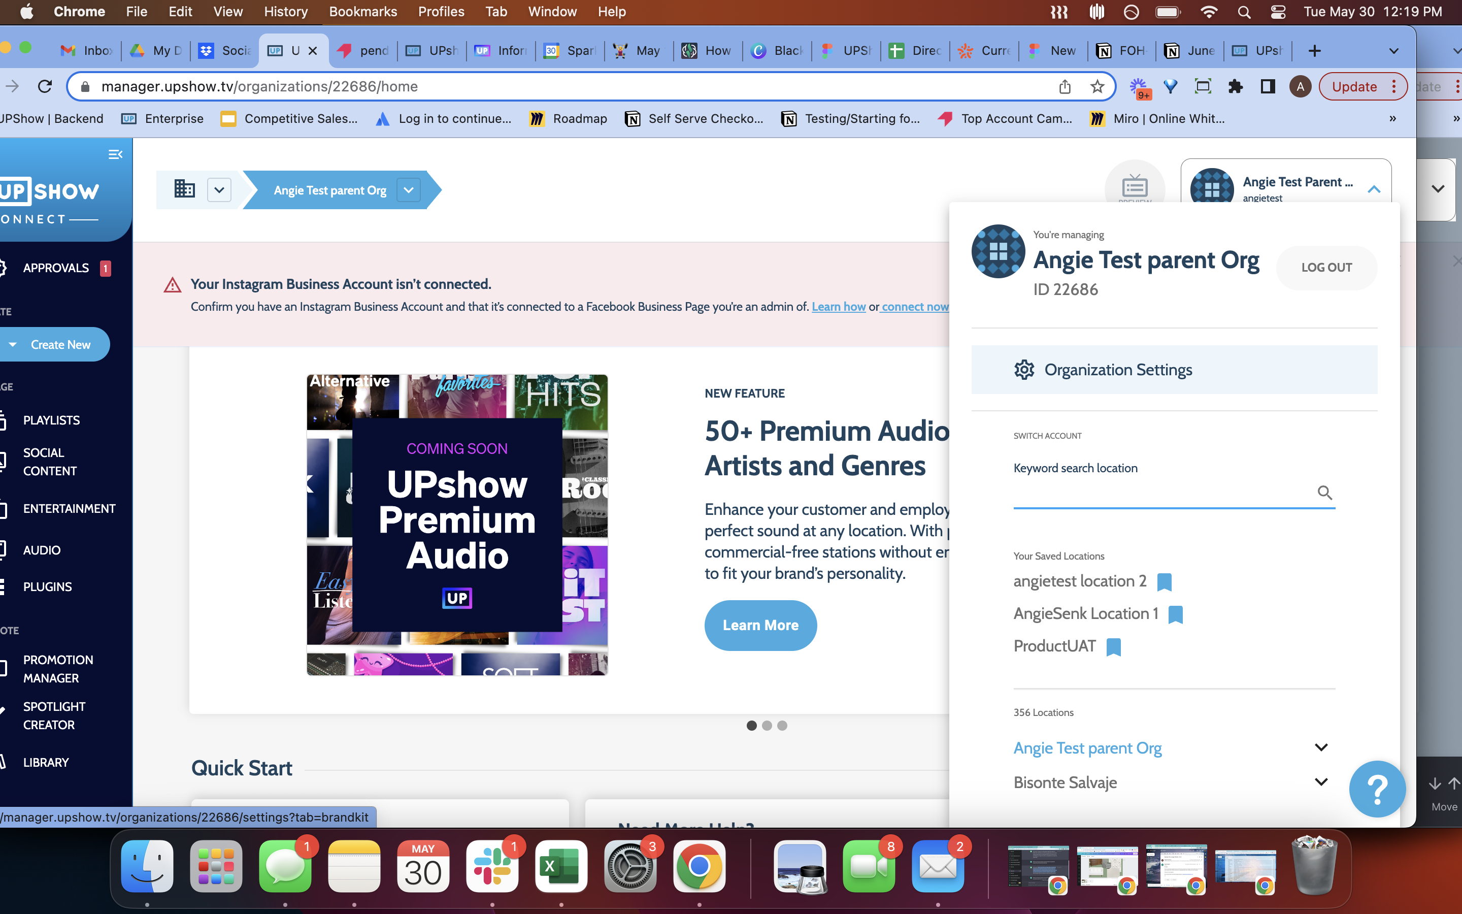Open Excel from the Dock
1462x914 pixels.
point(560,866)
